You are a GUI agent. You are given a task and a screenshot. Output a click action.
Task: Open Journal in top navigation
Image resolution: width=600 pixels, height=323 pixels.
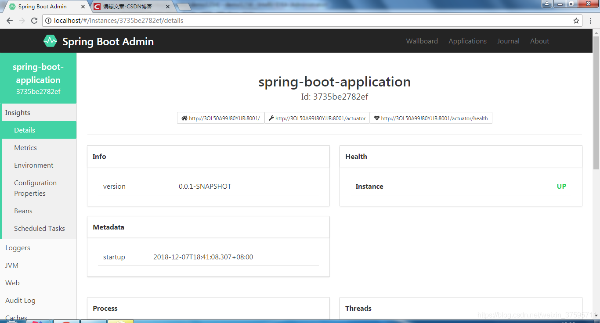pyautogui.click(x=508, y=41)
